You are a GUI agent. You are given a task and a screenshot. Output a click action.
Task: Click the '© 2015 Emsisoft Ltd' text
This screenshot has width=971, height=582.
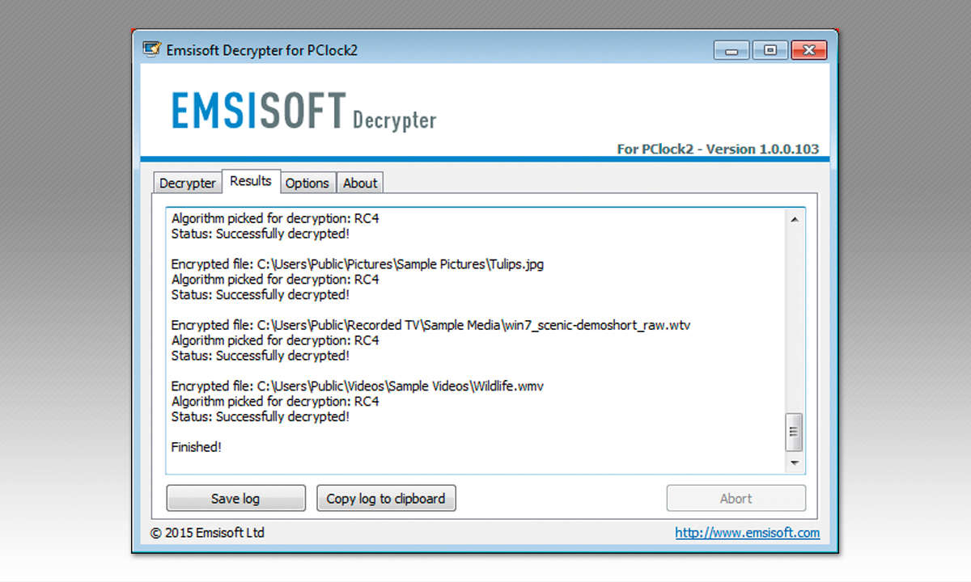(207, 533)
